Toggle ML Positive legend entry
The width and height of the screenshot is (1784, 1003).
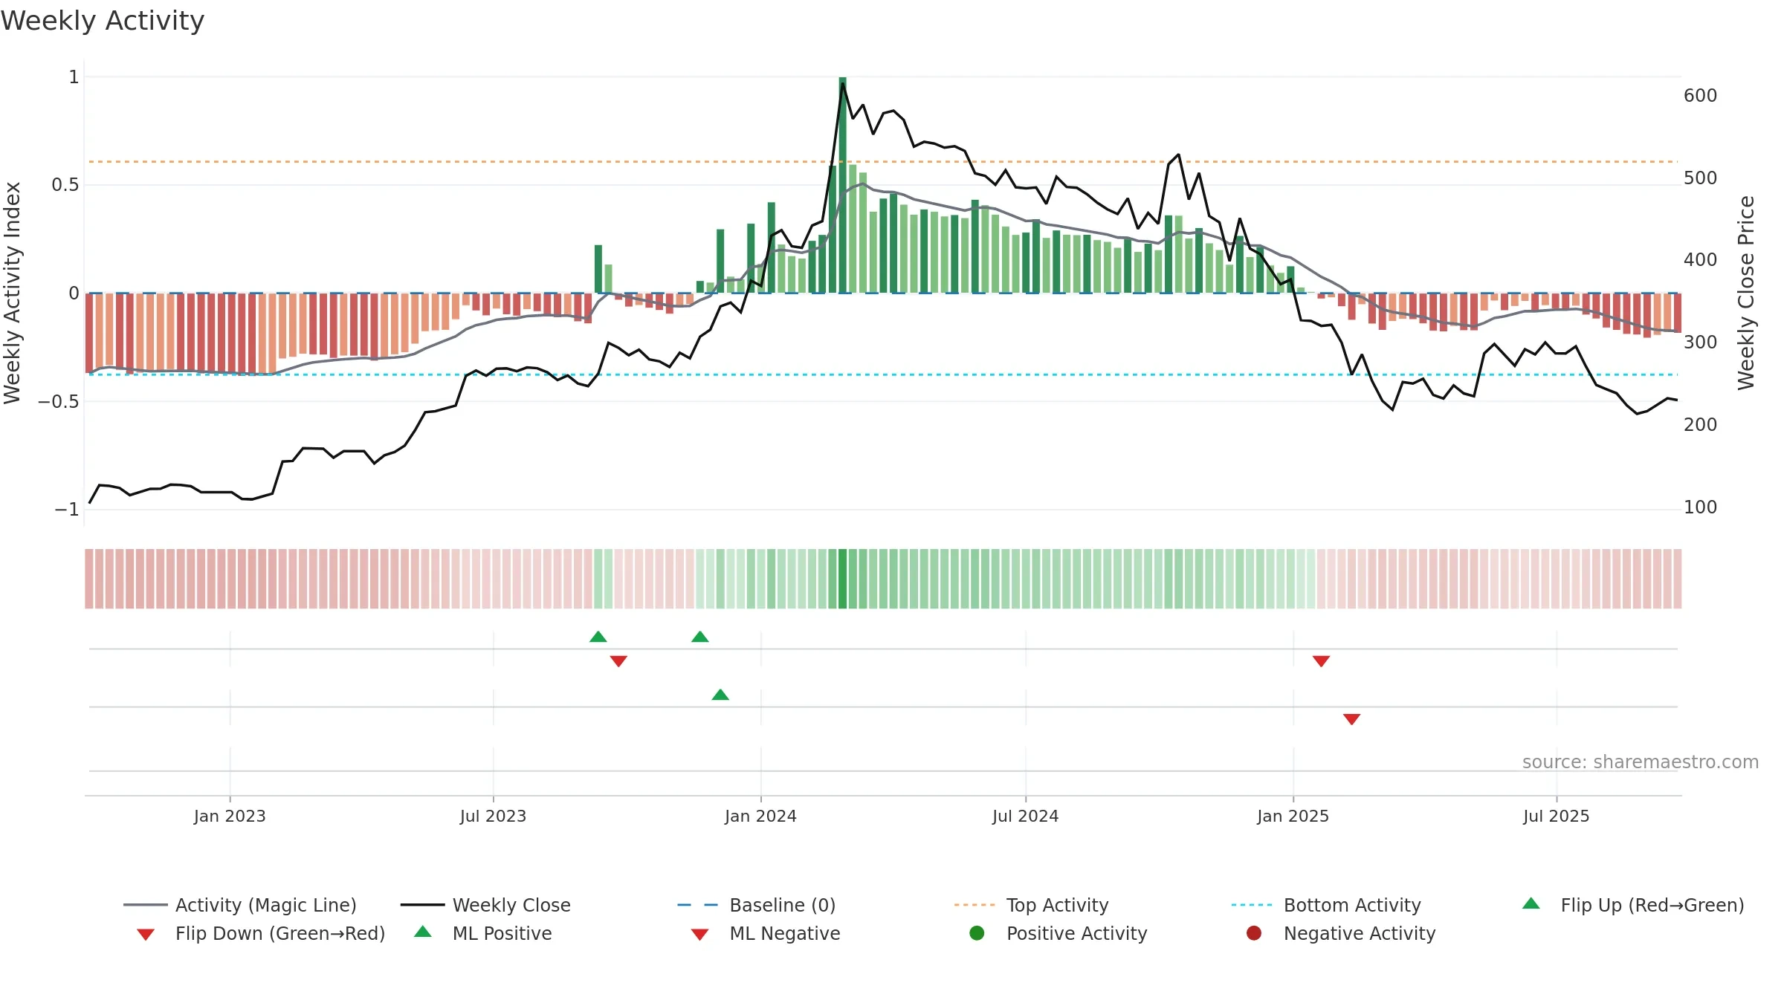tap(483, 933)
